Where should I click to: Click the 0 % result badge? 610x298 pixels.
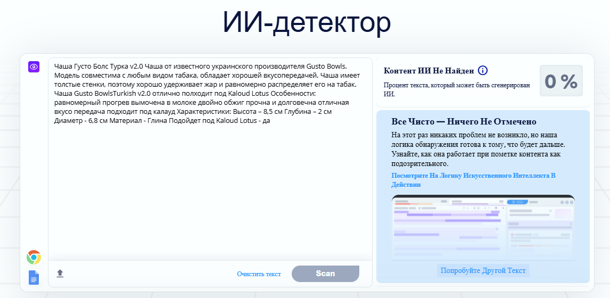coord(561,81)
